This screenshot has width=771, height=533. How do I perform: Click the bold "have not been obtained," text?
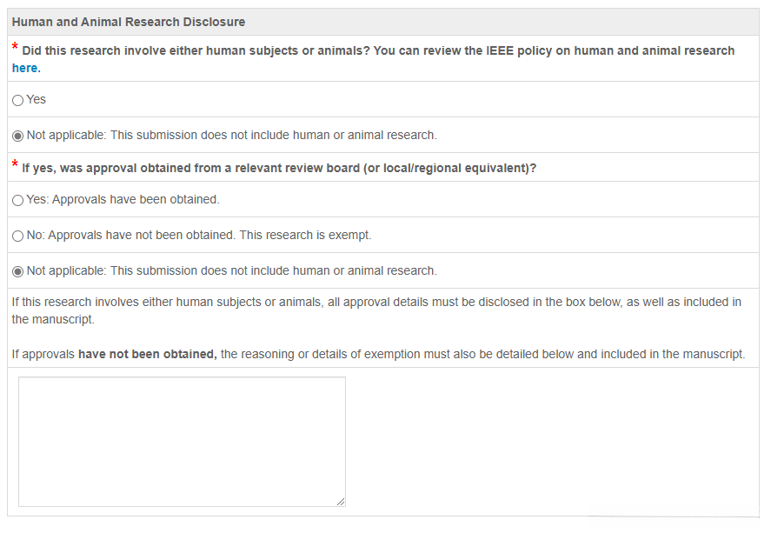tap(147, 355)
